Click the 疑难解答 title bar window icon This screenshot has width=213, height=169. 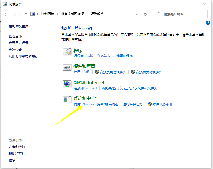(5, 4)
